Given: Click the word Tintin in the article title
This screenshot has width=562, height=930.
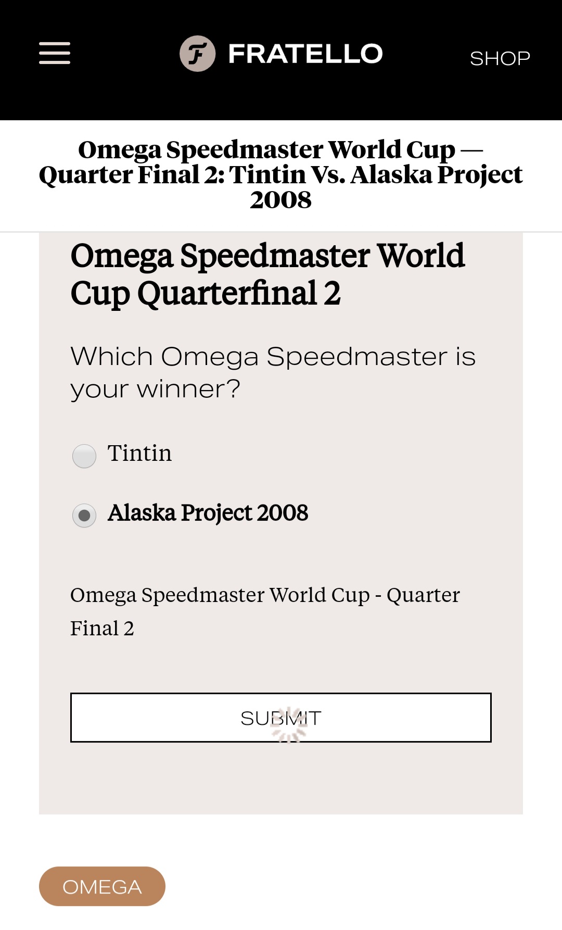Looking at the screenshot, I should click(x=268, y=174).
